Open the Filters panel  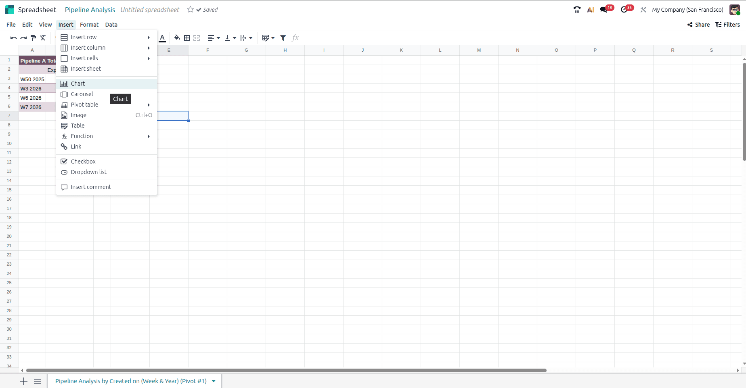[x=727, y=25]
